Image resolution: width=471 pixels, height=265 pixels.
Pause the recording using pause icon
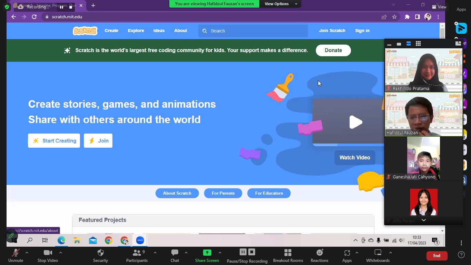(243, 252)
